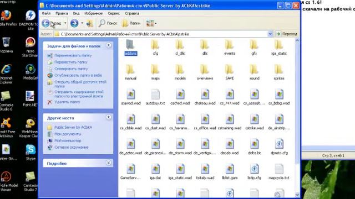Collapse the file and folder tasks panel
Image resolution: width=355 pixels, height=199 pixels.
[x=109, y=45]
